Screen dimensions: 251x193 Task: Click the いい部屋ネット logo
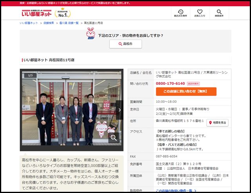(x=36, y=13)
